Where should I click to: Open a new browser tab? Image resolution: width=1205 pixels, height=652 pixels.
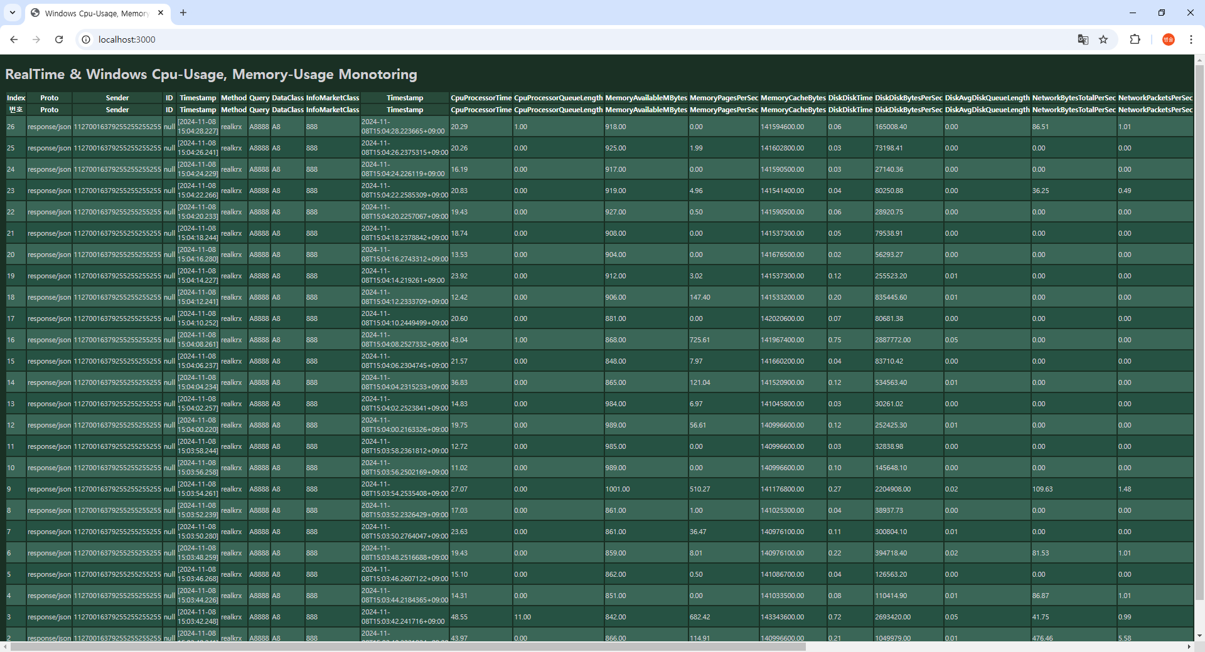click(183, 13)
